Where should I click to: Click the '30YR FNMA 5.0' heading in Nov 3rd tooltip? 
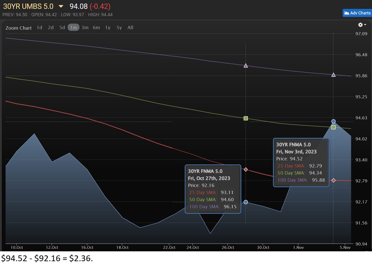tap(293, 145)
